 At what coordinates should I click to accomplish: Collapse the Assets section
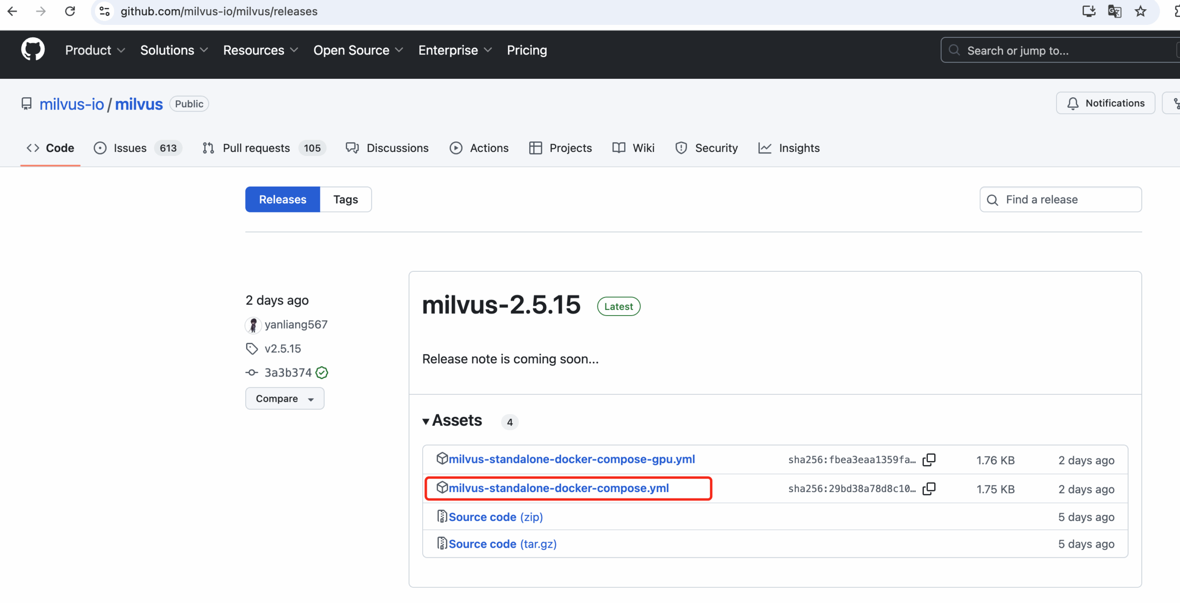point(452,421)
